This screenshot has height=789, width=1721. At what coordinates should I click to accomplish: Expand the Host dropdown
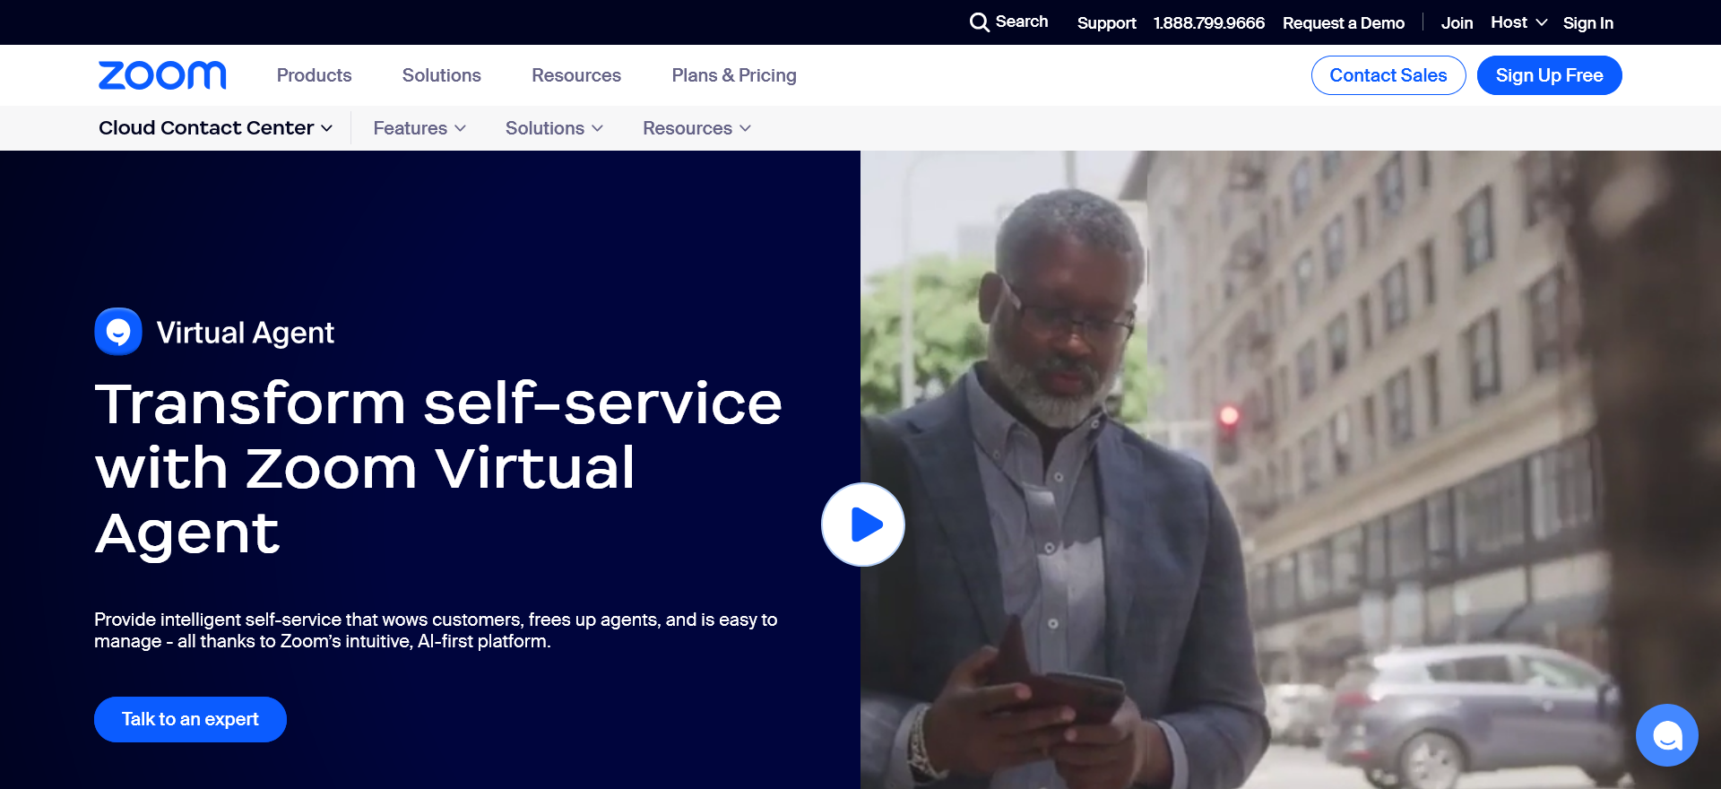tap(1518, 22)
